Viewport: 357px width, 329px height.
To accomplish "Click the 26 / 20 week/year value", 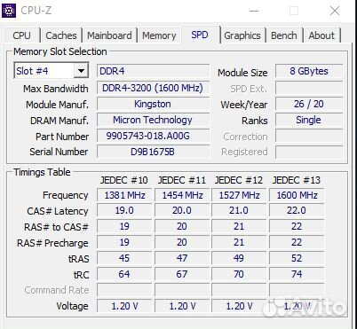I will (x=309, y=104).
